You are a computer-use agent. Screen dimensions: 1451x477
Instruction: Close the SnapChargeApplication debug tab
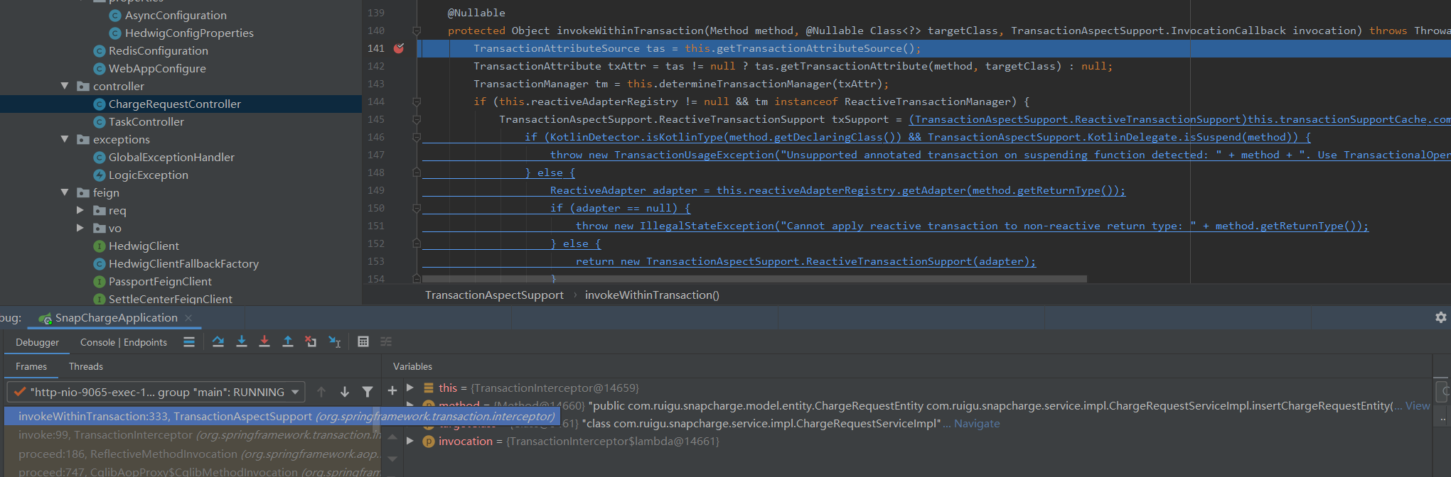pyautogui.click(x=188, y=318)
